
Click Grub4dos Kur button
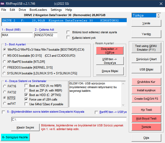tap(146, 82)
